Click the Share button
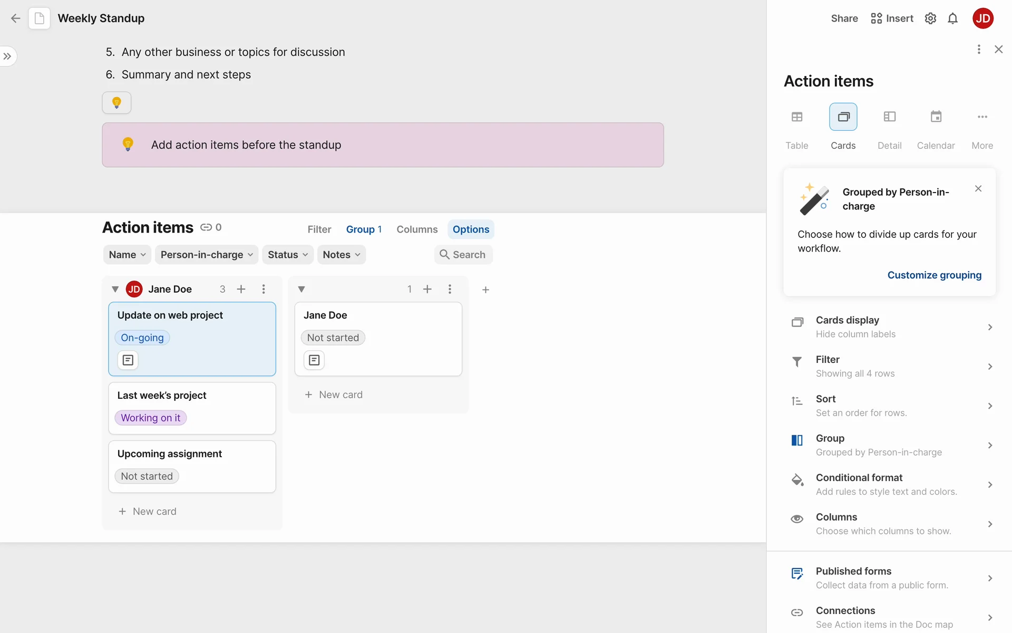 [844, 18]
